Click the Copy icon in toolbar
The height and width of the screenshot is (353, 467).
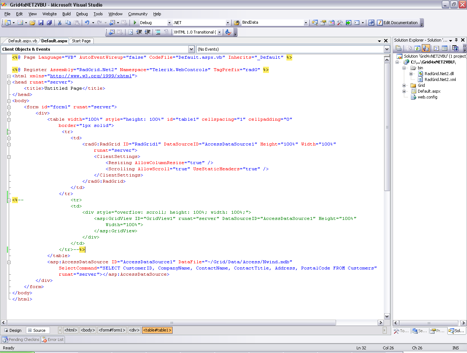pyautogui.click(x=68, y=23)
